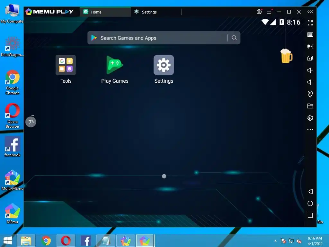Click the page indicator dot
The width and height of the screenshot is (329, 247).
(x=164, y=176)
